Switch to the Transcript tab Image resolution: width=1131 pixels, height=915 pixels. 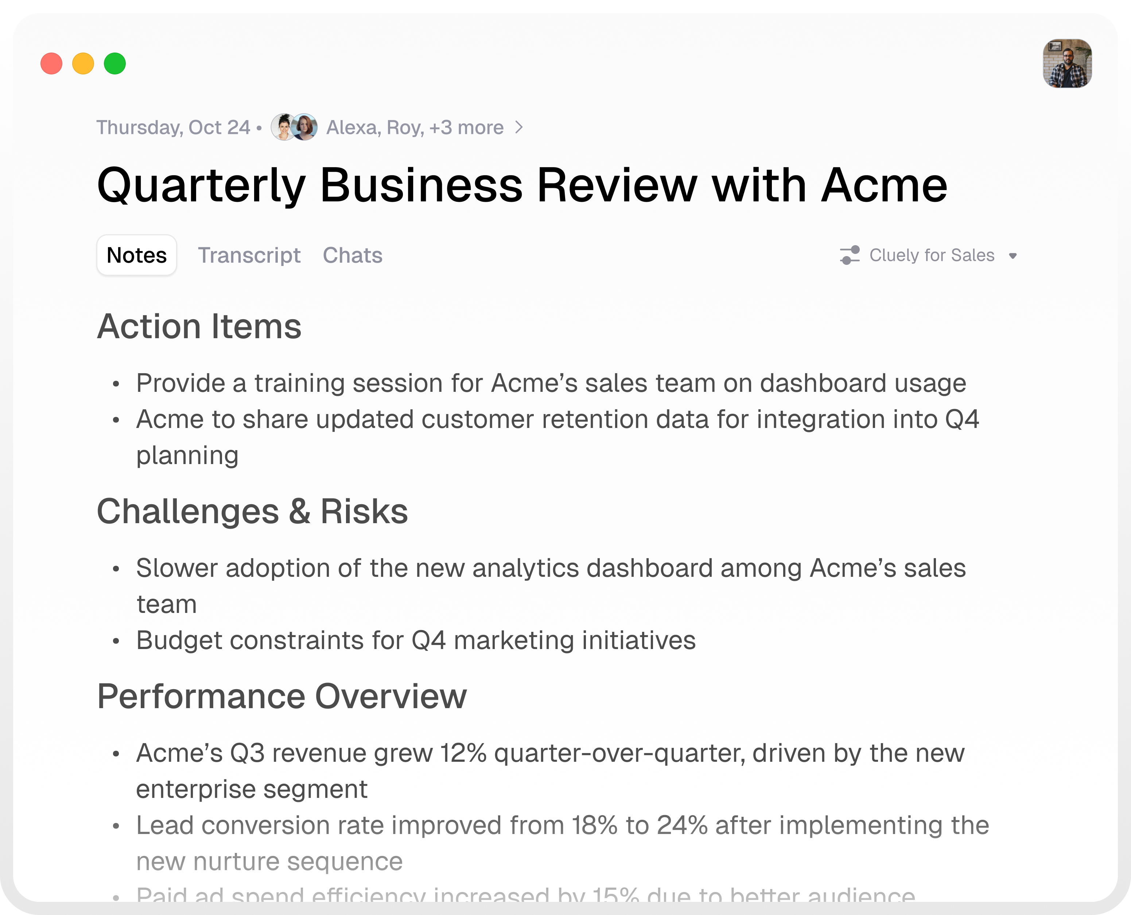[x=249, y=255]
